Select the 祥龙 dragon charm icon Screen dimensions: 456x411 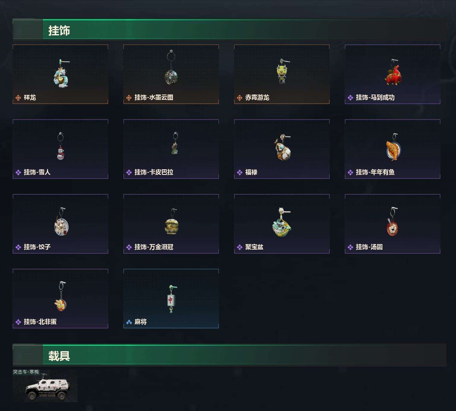pos(61,74)
